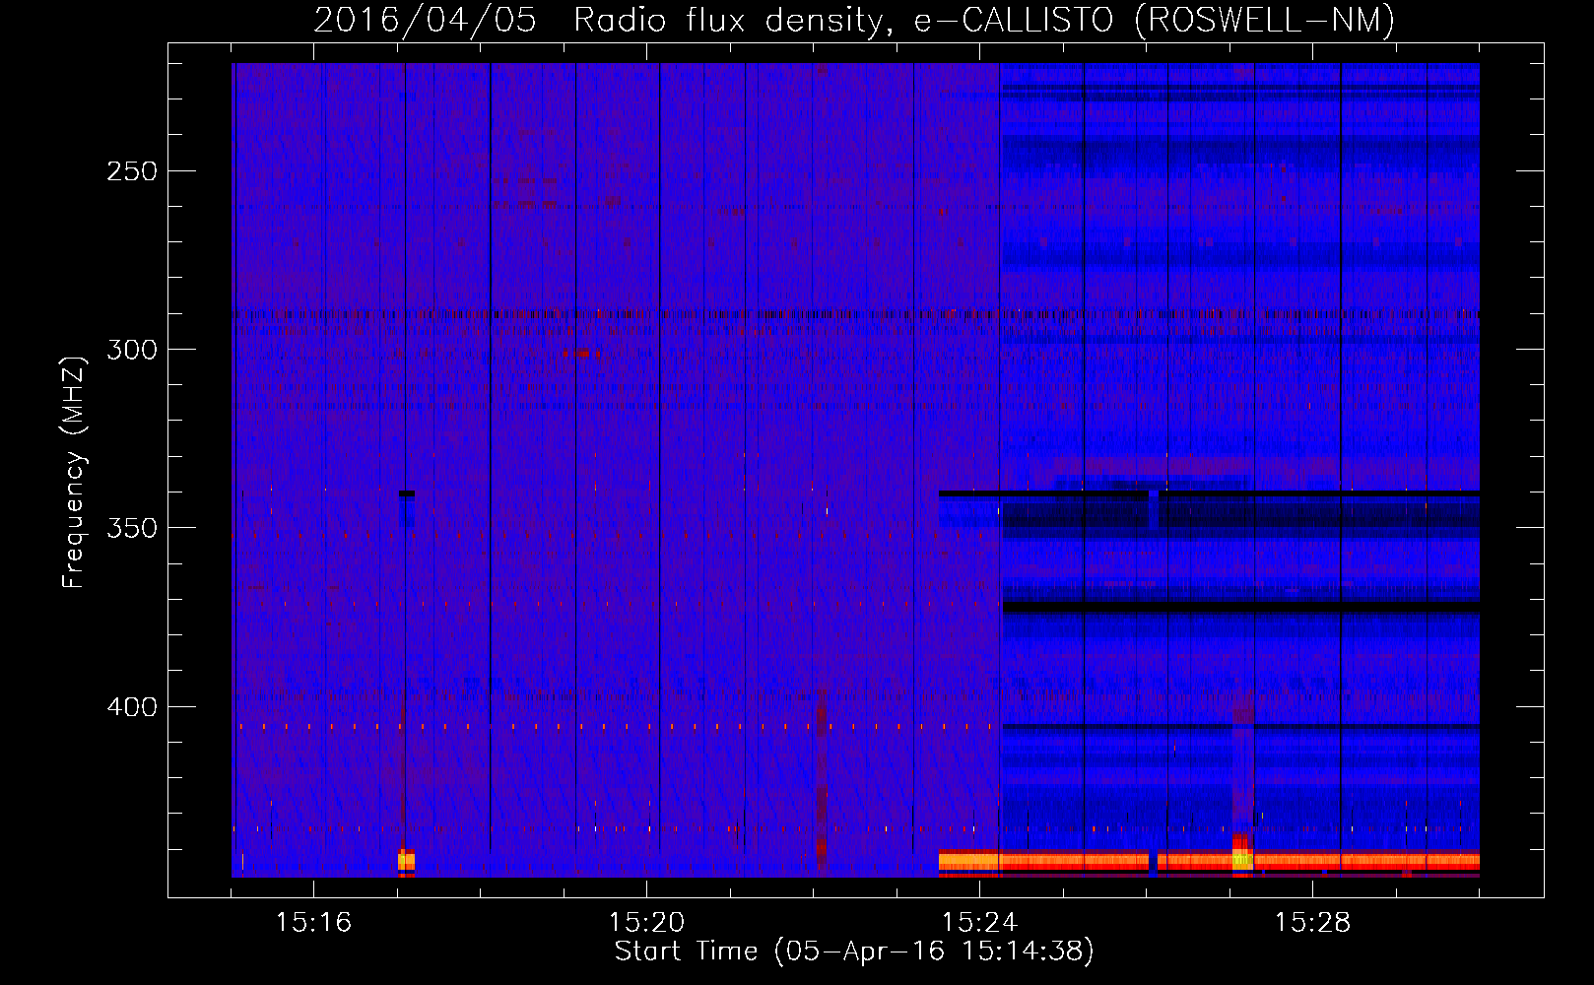This screenshot has height=985, width=1594.
Task: Click the "Frequency (MHZ)" axis label
Action: [x=74, y=472]
